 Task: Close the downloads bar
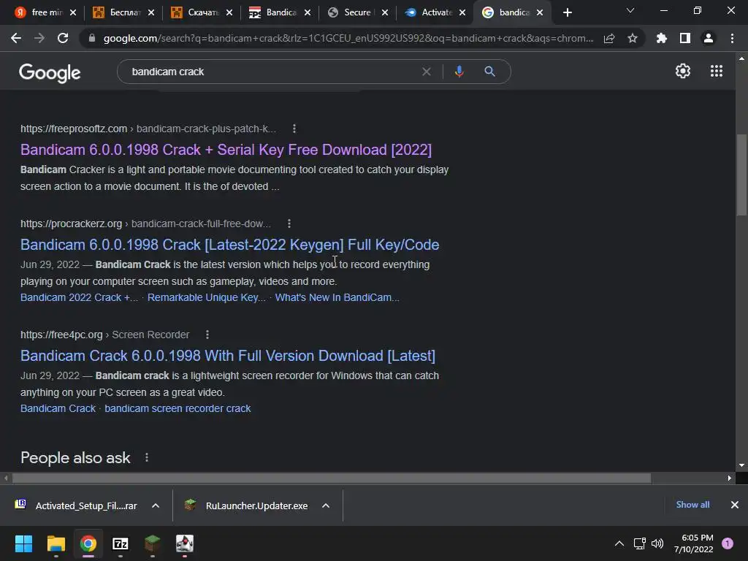point(735,505)
